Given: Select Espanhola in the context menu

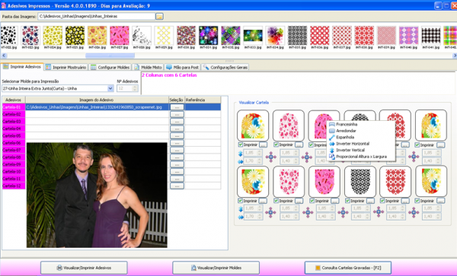Looking at the screenshot, I should 345,138.
